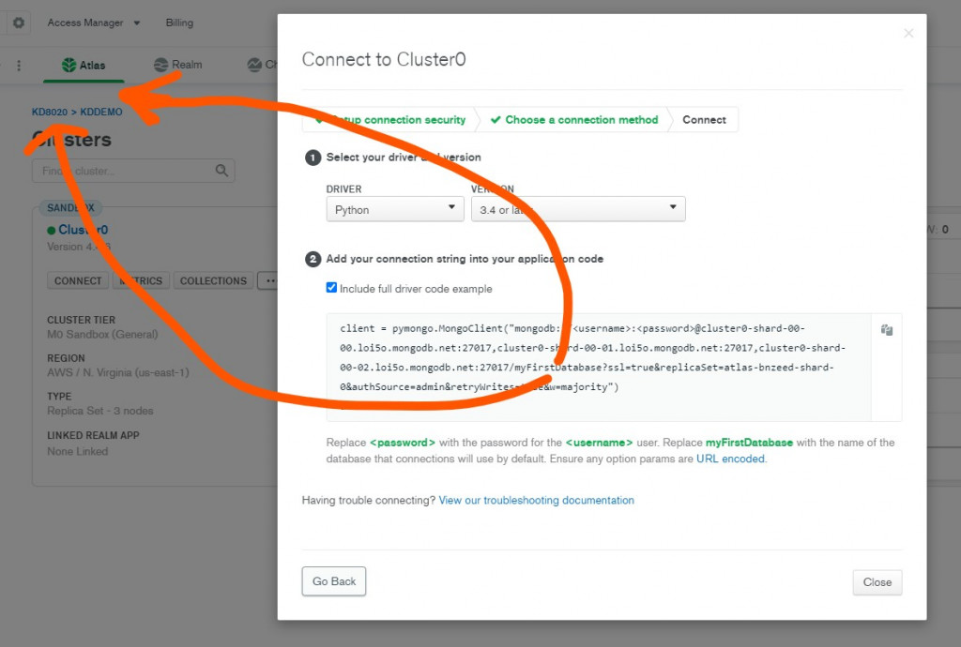
Task: Close the Connect dialog with X icon
Action: click(x=908, y=33)
